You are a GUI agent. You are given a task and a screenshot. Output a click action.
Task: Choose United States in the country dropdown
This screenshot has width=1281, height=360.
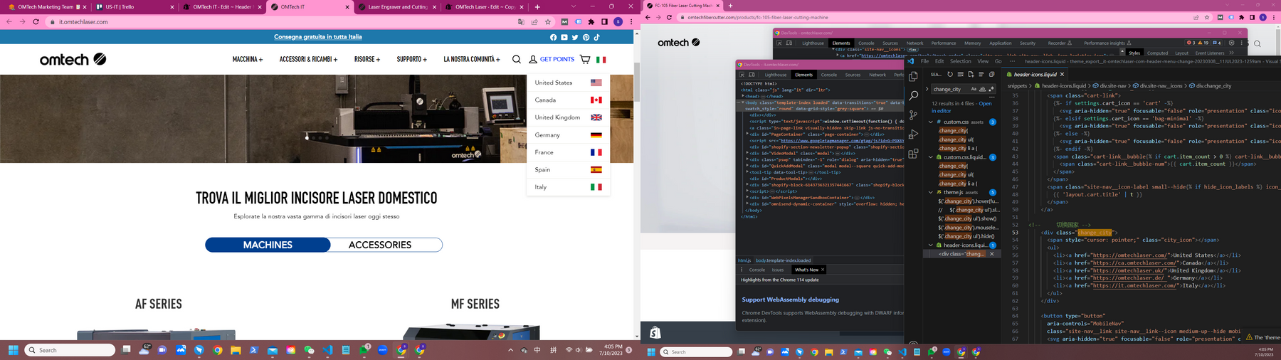point(569,83)
